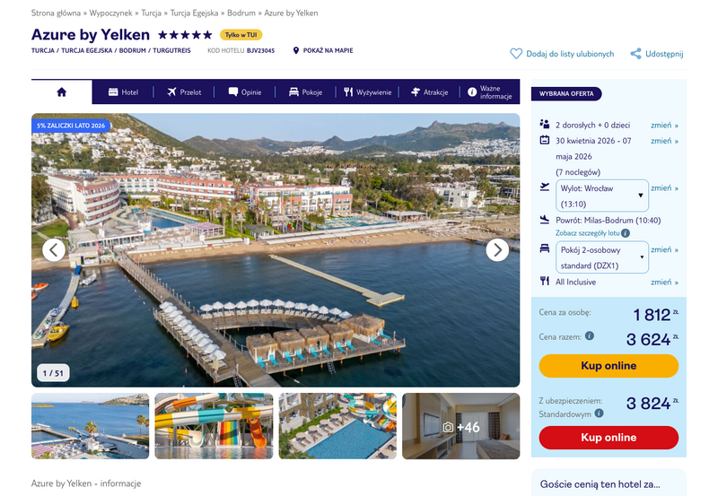718x496 pixels.
Task: Click info icon beside Cena razem
Action: tap(590, 335)
